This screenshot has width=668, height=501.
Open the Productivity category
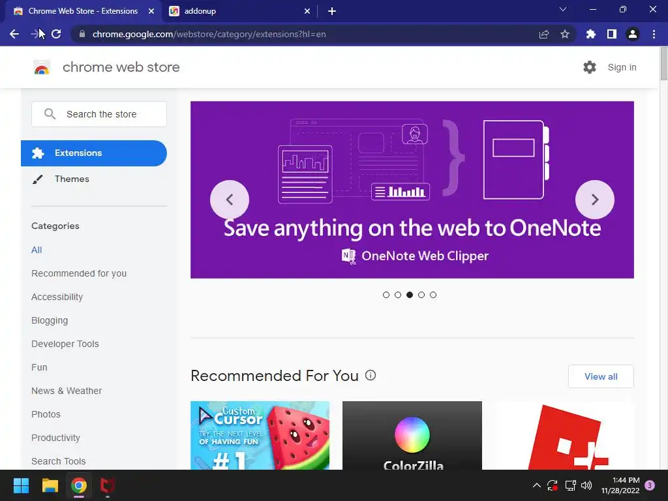coord(56,438)
